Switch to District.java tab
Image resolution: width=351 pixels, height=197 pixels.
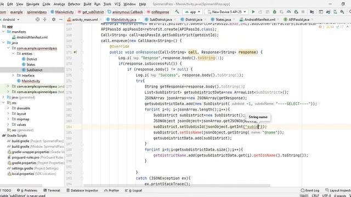(194, 20)
